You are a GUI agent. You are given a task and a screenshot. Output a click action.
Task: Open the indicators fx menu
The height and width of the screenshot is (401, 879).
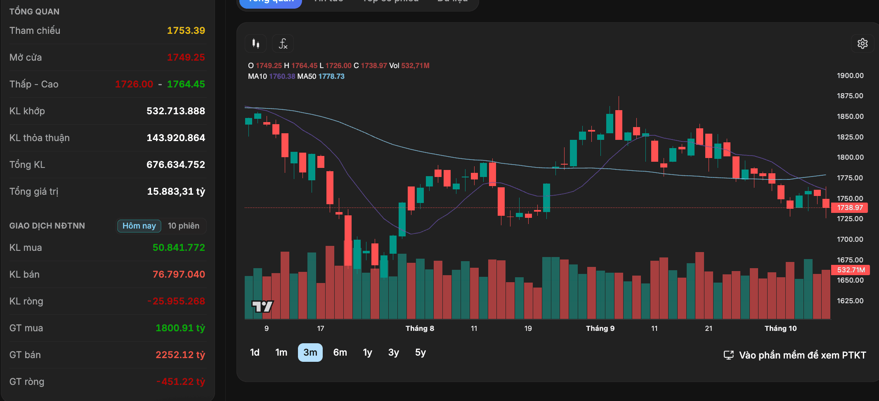pos(283,43)
